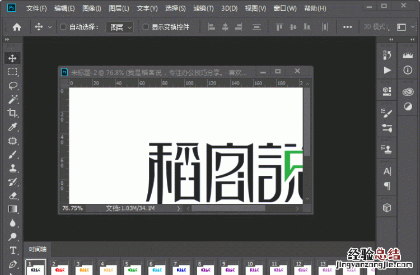Select the Lasso tool
The height and width of the screenshot is (275, 420).
[x=12, y=86]
